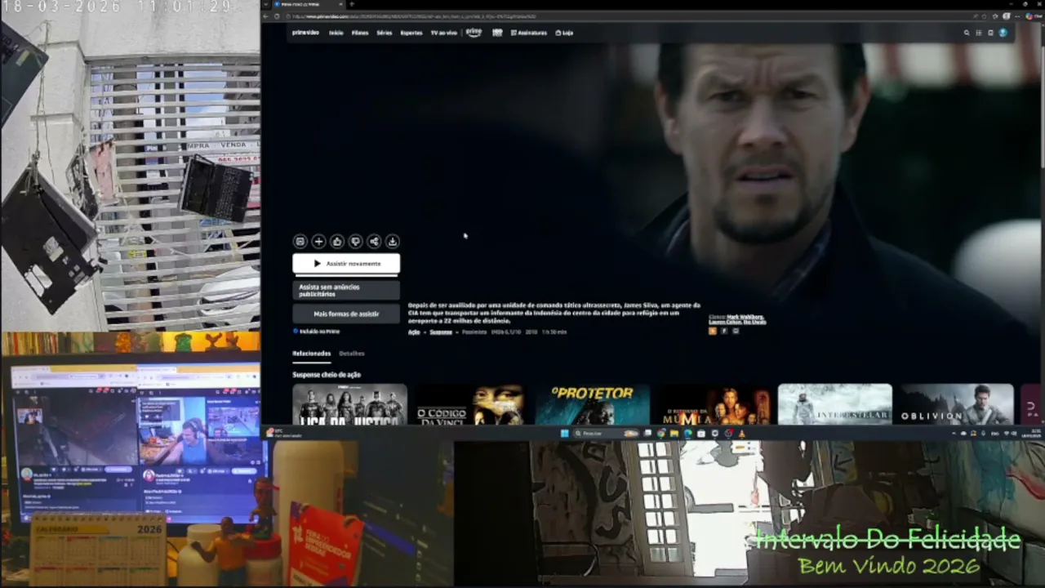Click the Suspense genre link
1045x588 pixels.
pyautogui.click(x=441, y=332)
